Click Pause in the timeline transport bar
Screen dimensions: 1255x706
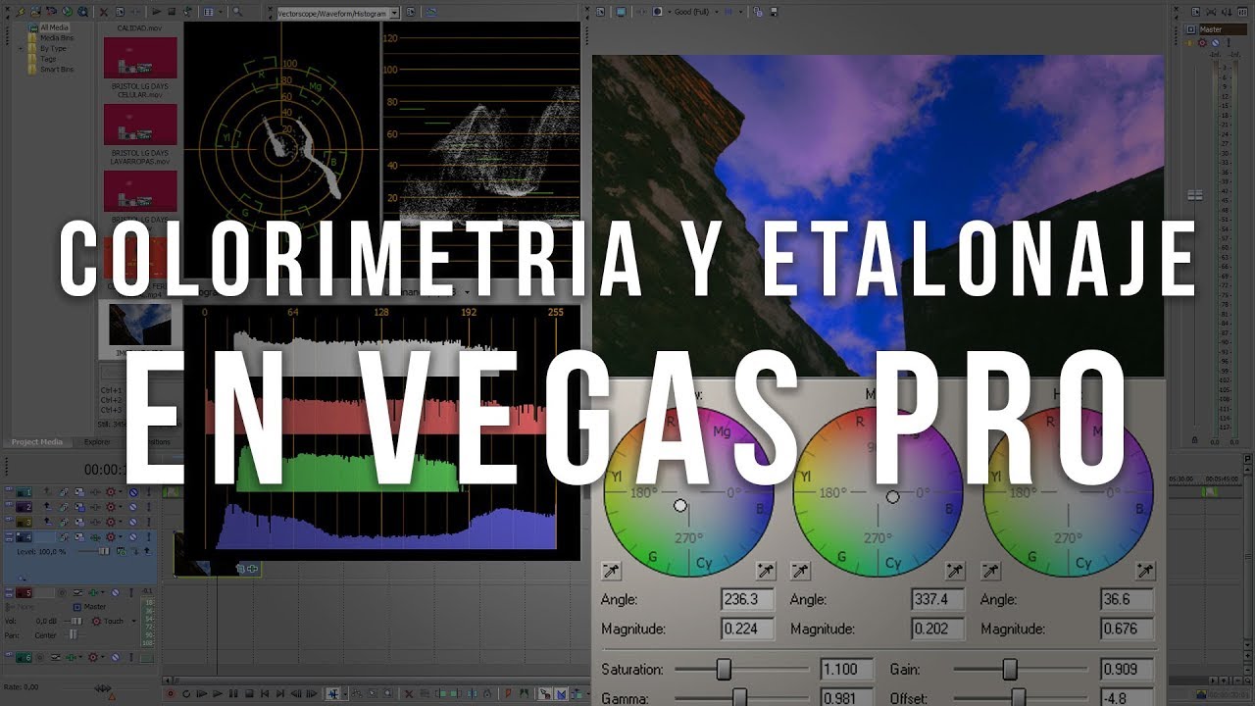[x=233, y=694]
